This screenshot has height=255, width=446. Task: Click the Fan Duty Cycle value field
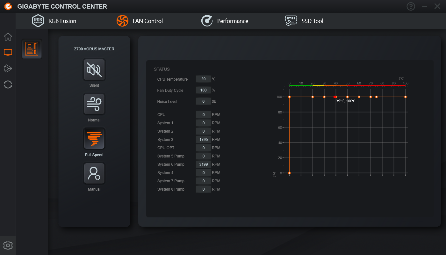(x=203, y=90)
